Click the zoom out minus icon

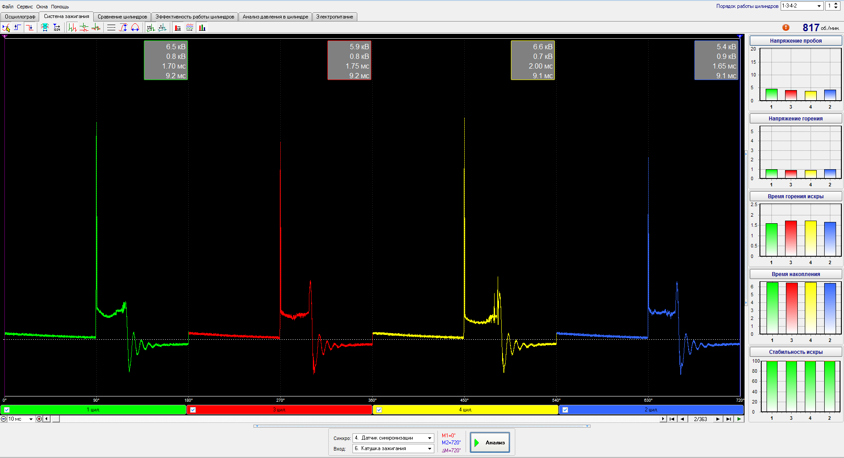point(4,419)
